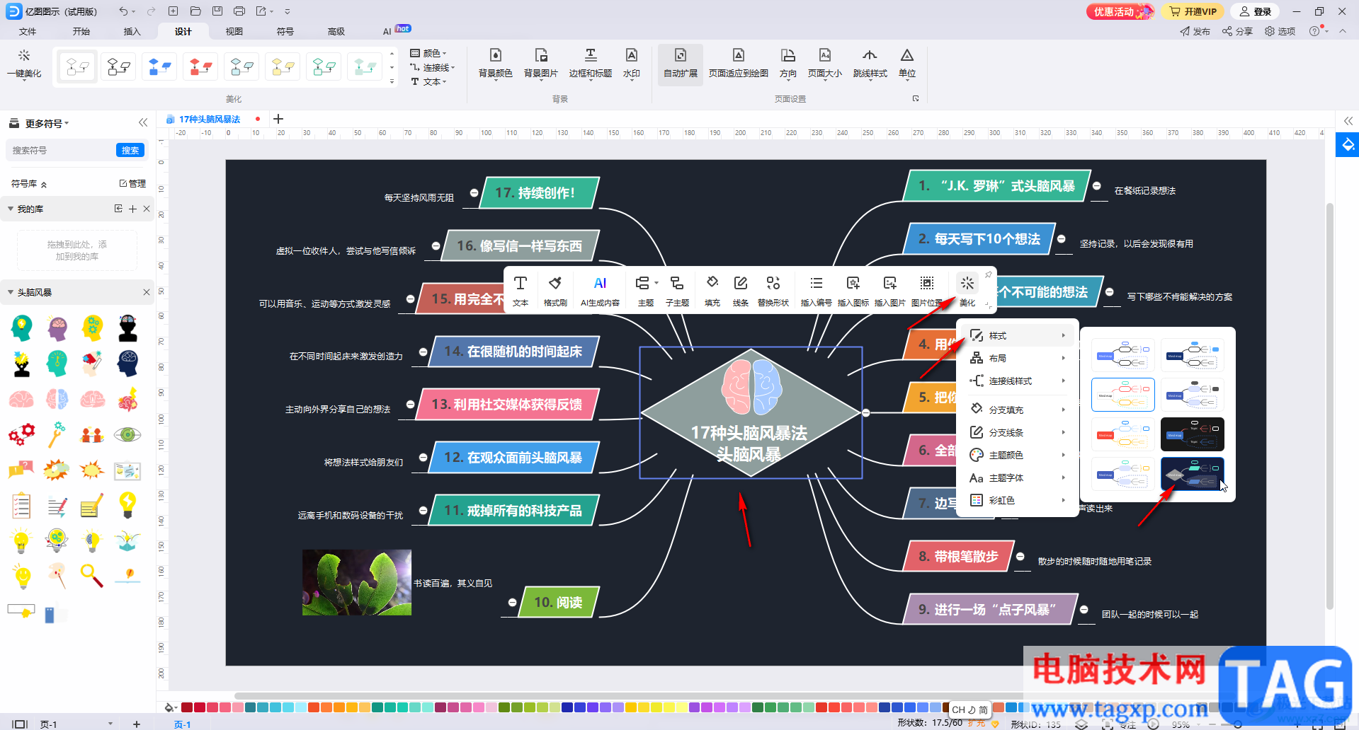
Task: Click AI生成内容 in floating toolbar
Action: click(600, 291)
